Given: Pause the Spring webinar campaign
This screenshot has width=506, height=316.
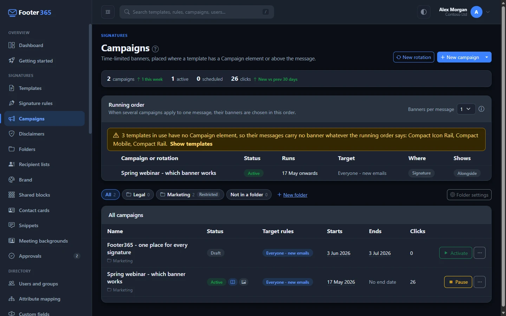Looking at the screenshot, I should pos(458,282).
